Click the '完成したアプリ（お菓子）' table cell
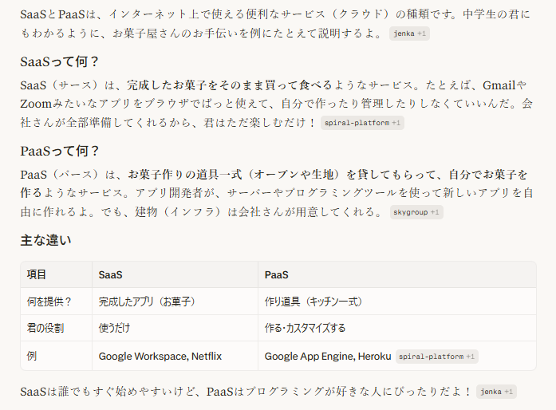 (175, 302)
